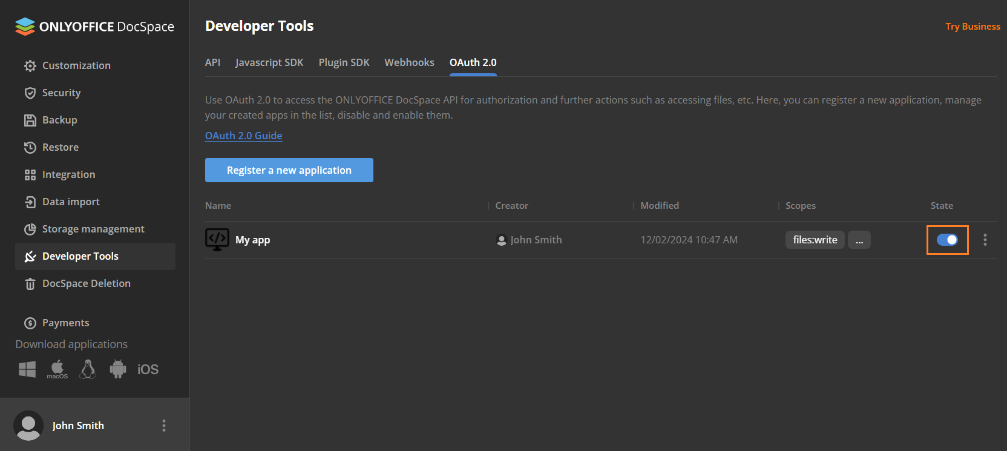The width and height of the screenshot is (1007, 451).
Task: Click the files:write scope tag
Action: click(815, 240)
